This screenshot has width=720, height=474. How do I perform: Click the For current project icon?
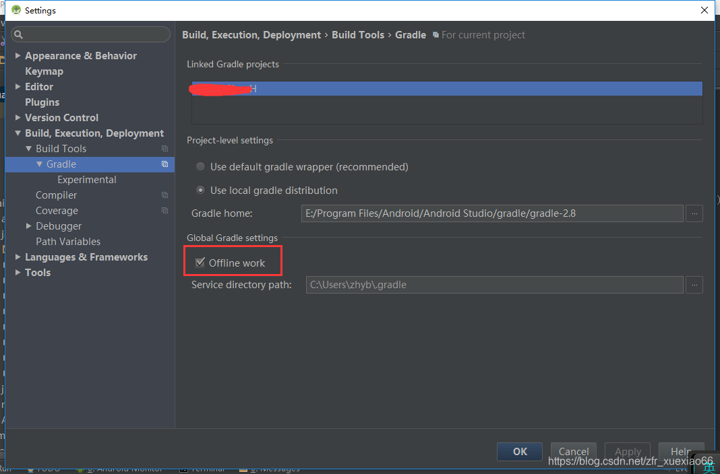pyautogui.click(x=436, y=35)
